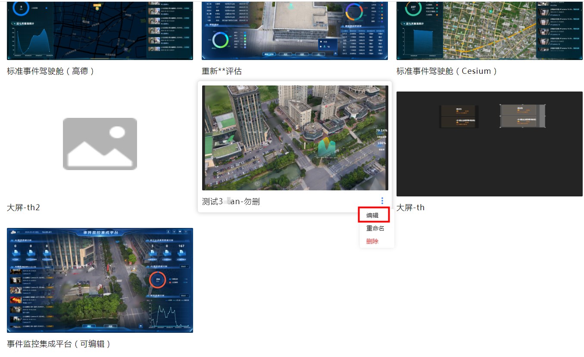Select the 大屏-th title label
This screenshot has width=584, height=357.
(410, 208)
